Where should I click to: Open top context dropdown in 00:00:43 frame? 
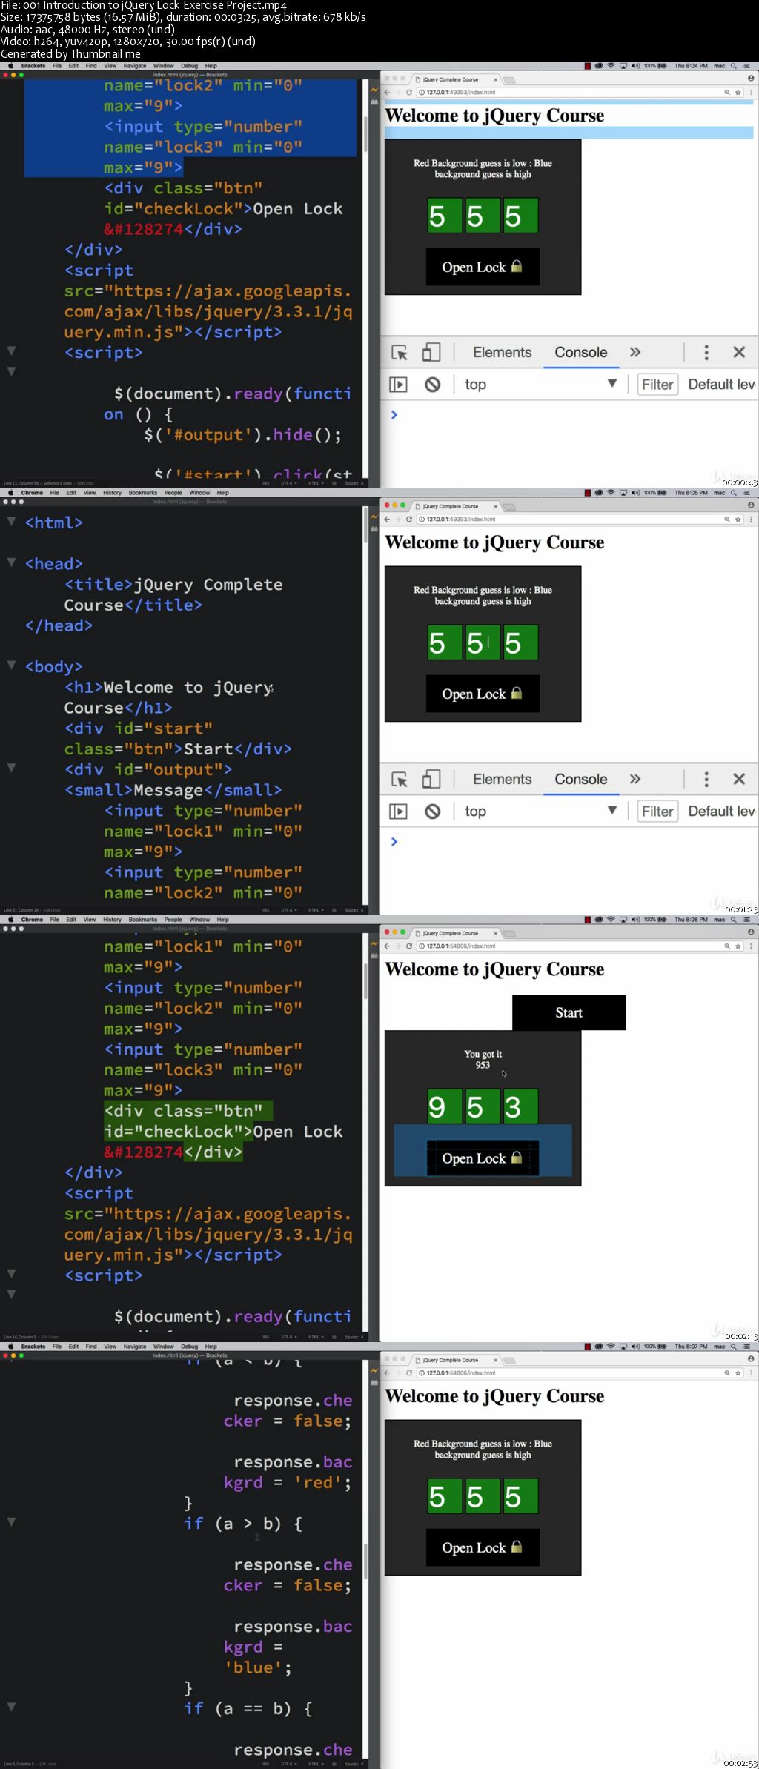click(x=540, y=385)
